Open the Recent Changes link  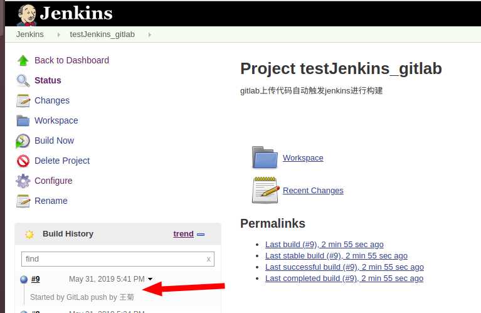coord(313,191)
